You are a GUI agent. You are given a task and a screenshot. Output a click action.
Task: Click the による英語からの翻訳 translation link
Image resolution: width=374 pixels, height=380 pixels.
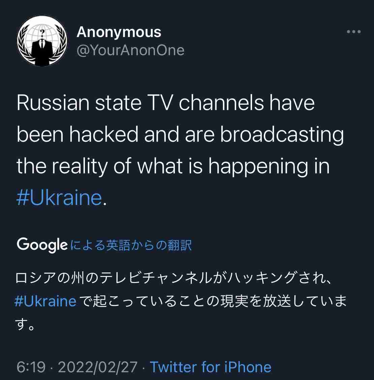131,245
